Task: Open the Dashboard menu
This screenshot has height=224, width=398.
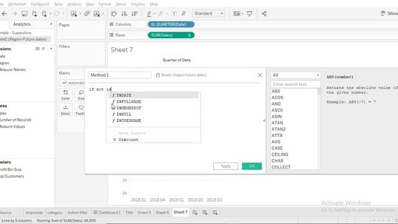Action: pos(40,4)
